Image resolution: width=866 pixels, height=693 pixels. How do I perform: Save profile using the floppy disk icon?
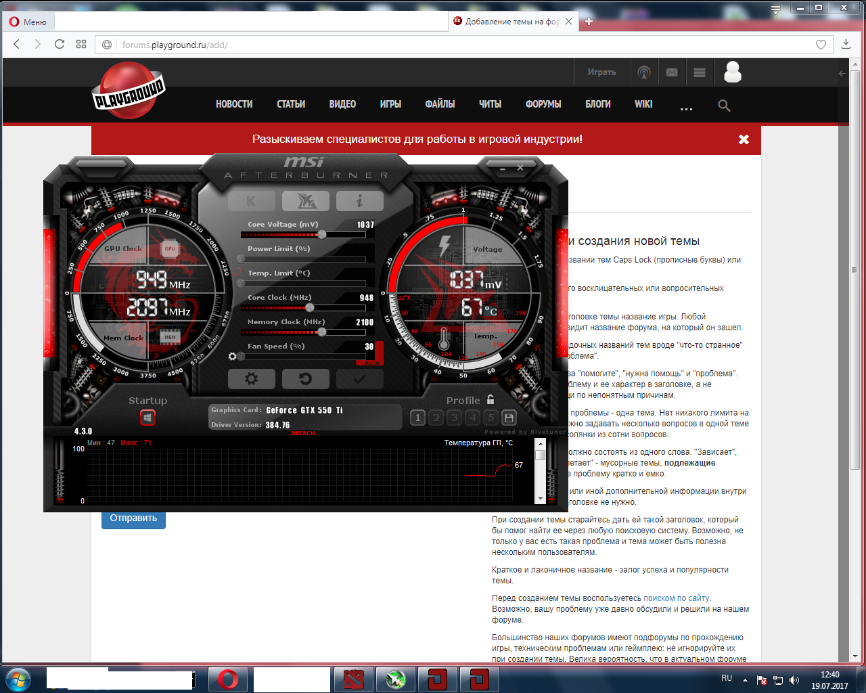(509, 418)
